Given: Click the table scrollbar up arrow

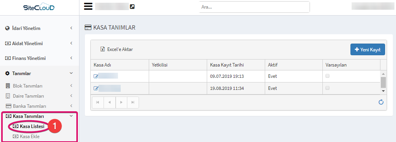Looking at the screenshot, I should coord(383,74).
